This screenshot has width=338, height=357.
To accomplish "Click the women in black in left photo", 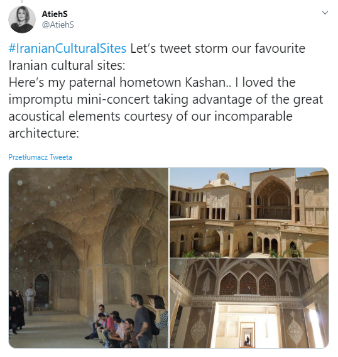I will point(16,310).
